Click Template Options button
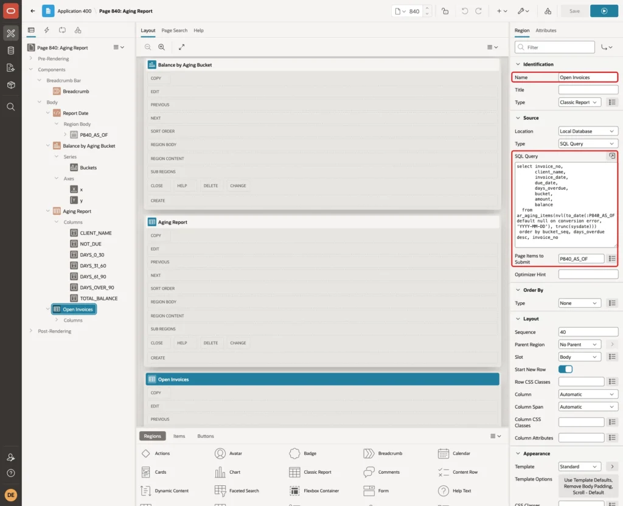The image size is (623, 506). 588,486
